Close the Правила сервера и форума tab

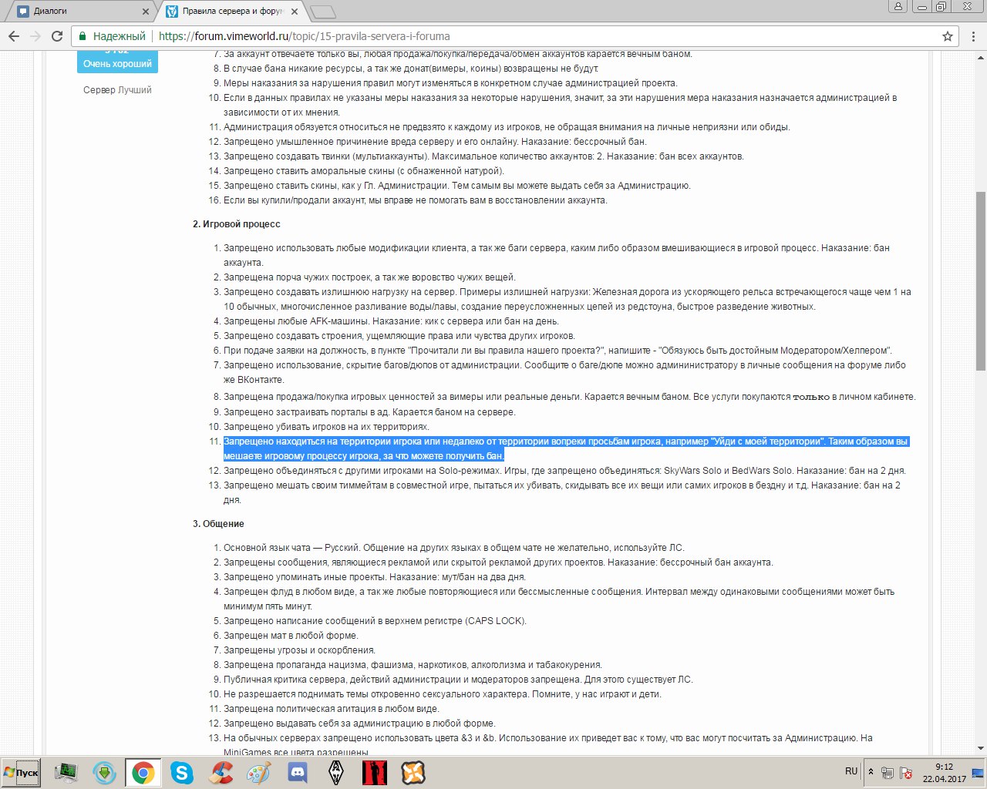pyautogui.click(x=294, y=12)
